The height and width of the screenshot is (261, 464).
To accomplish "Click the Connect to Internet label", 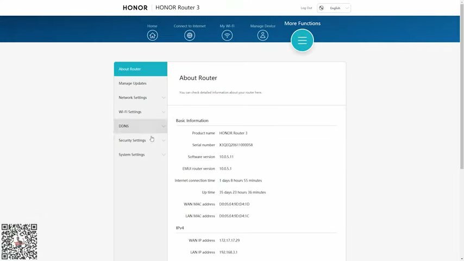I will (190, 26).
